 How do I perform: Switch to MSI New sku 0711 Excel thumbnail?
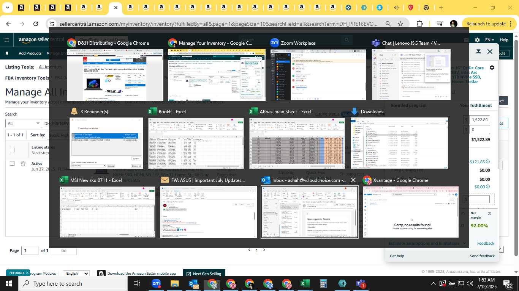tap(108, 212)
